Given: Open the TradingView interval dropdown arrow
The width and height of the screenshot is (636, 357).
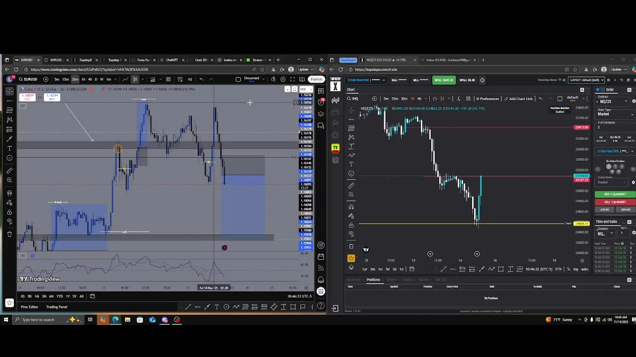Looking at the screenshot, I should [x=115, y=79].
